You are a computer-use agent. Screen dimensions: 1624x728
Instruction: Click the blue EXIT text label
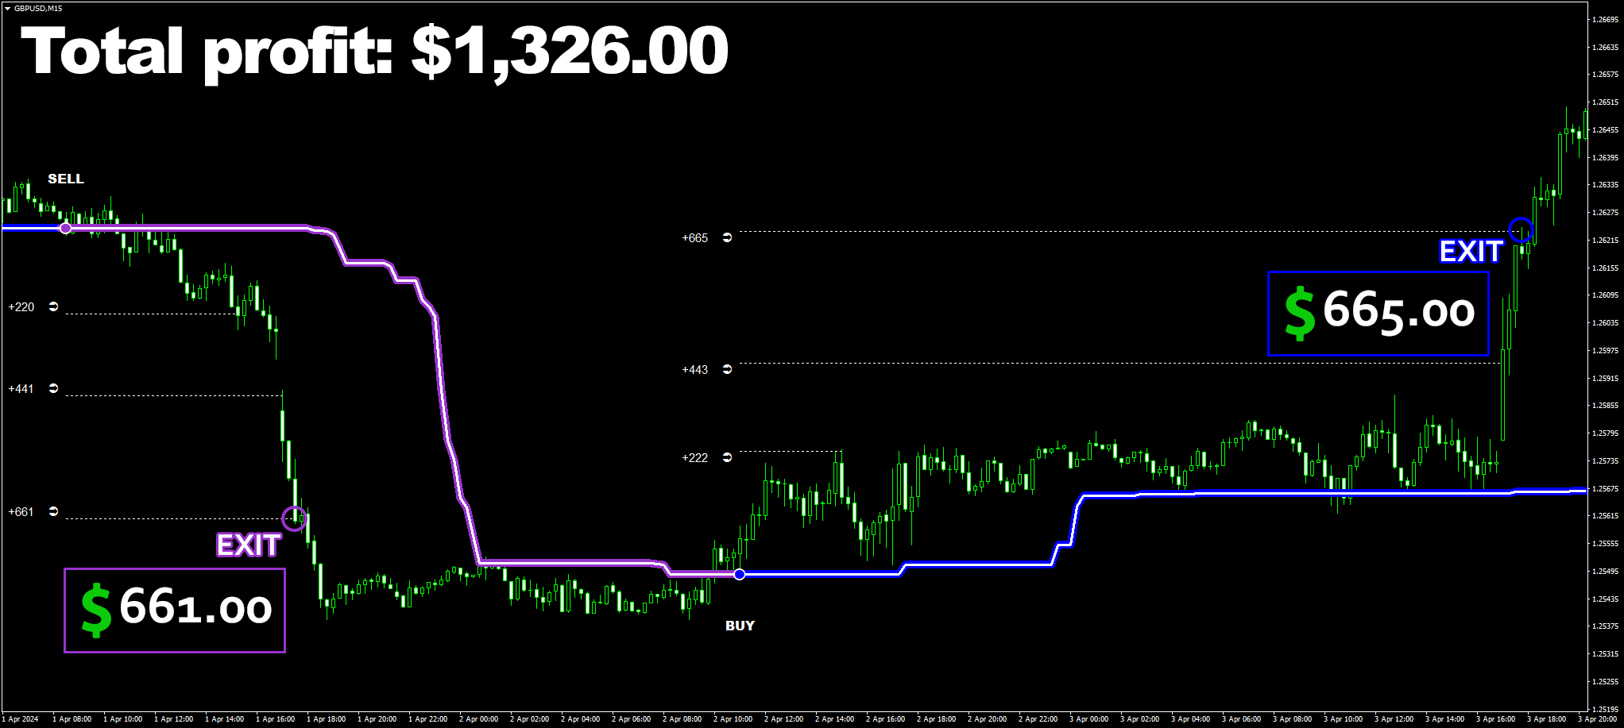1471,252
